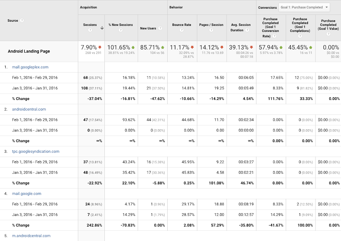The image size is (341, 241).
Task: Click the 111.76% conversion rate change cell
Action: [275, 99]
